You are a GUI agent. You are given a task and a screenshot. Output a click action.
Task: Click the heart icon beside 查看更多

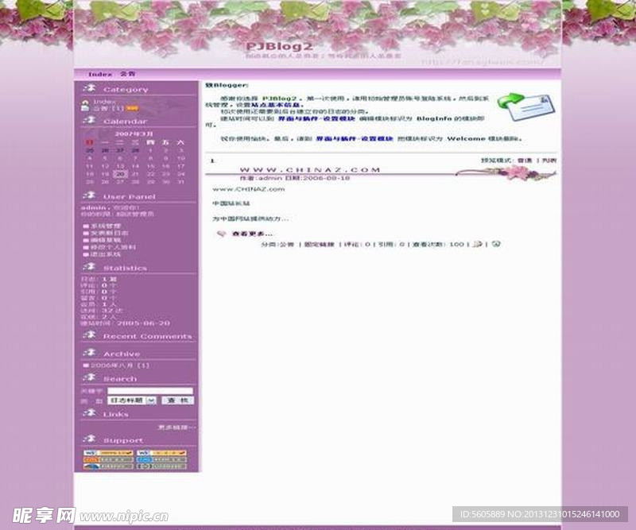point(222,234)
